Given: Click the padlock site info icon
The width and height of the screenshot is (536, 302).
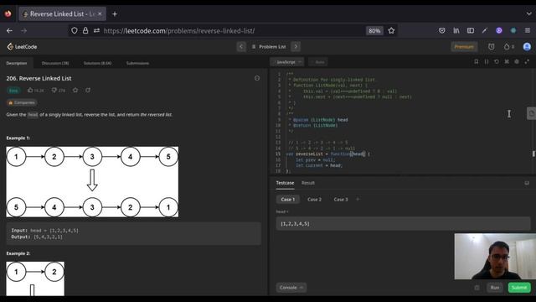Looking at the screenshot, I should 85,31.
